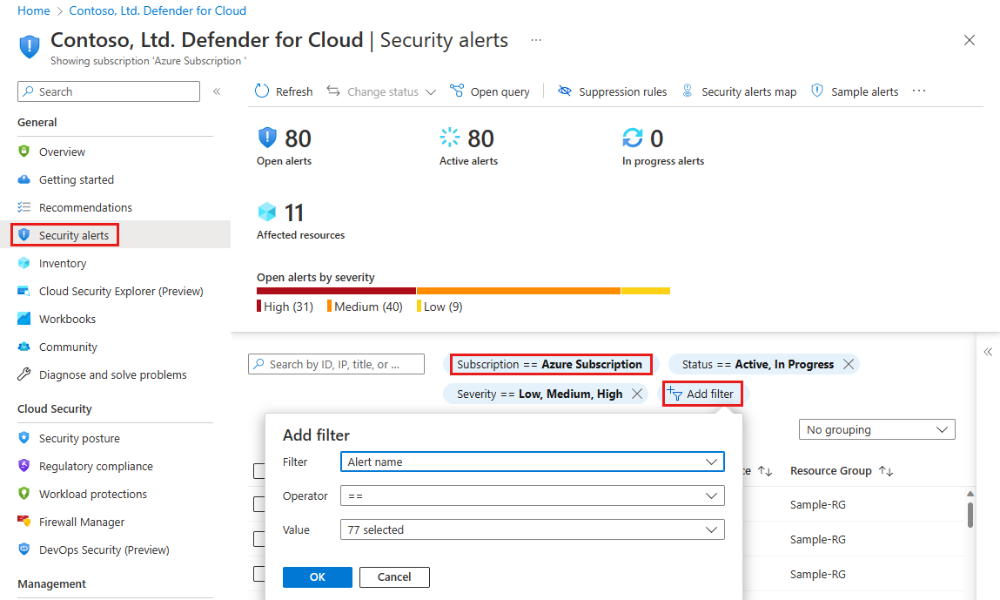Expand the Filter dropdown showing Alert name
The height and width of the screenshot is (600, 1000).
coord(533,462)
